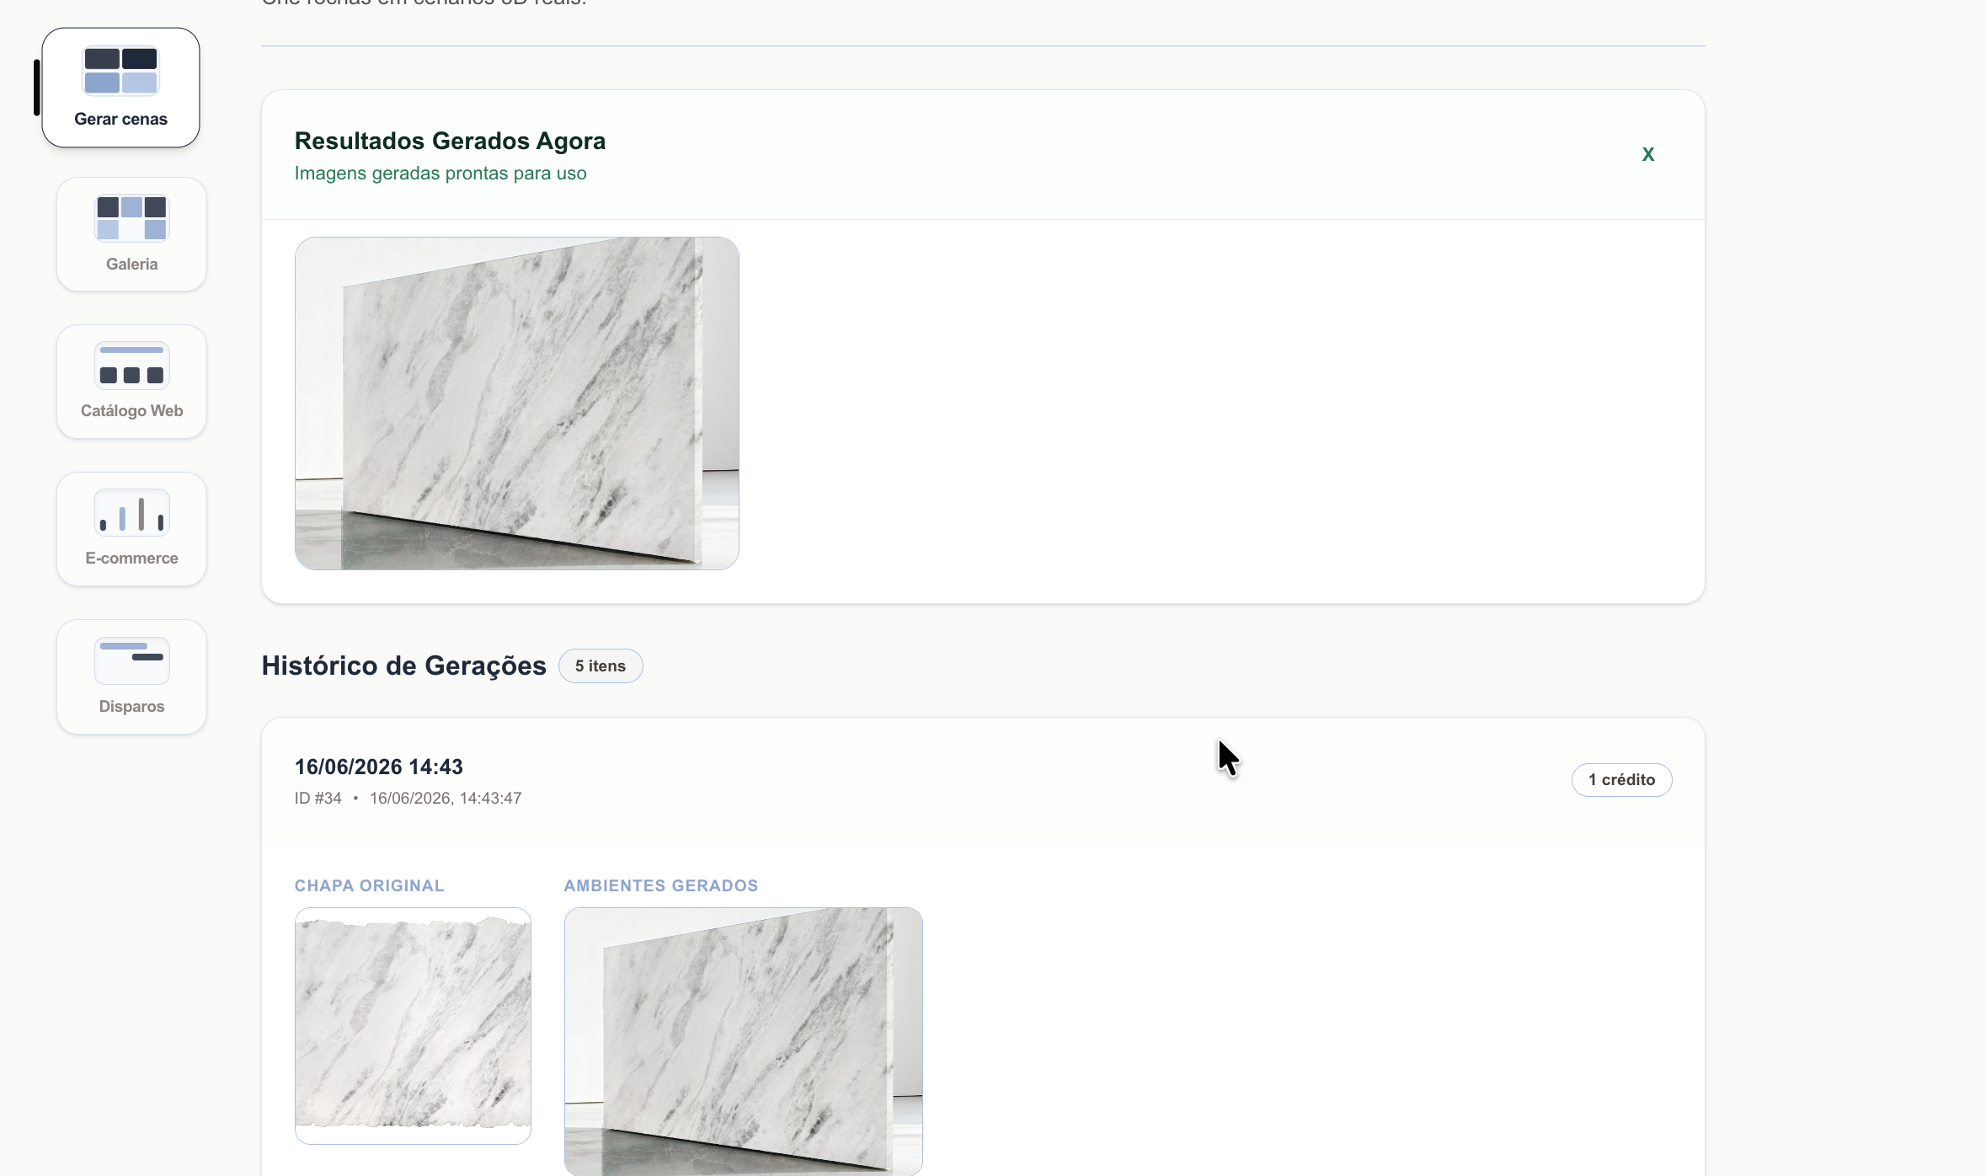This screenshot has width=1986, height=1176.
Task: Open the Ambientes Gerados scene thumbnail
Action: point(743,1041)
